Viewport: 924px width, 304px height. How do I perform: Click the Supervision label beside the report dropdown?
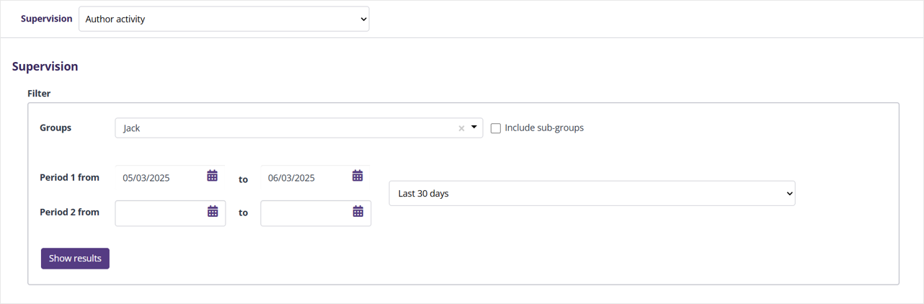(46, 19)
